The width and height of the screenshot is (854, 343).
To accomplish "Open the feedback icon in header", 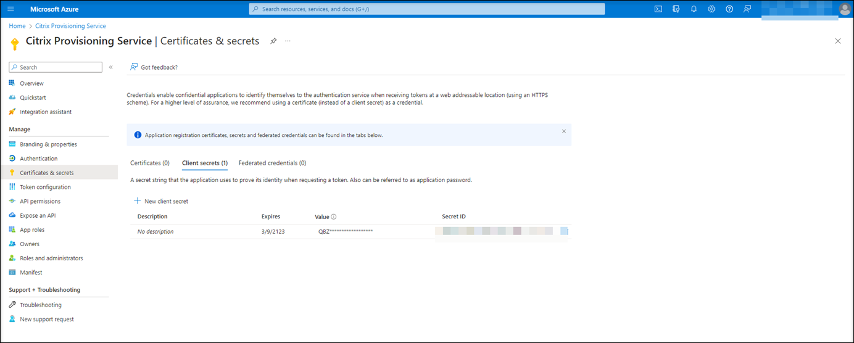I will [747, 9].
